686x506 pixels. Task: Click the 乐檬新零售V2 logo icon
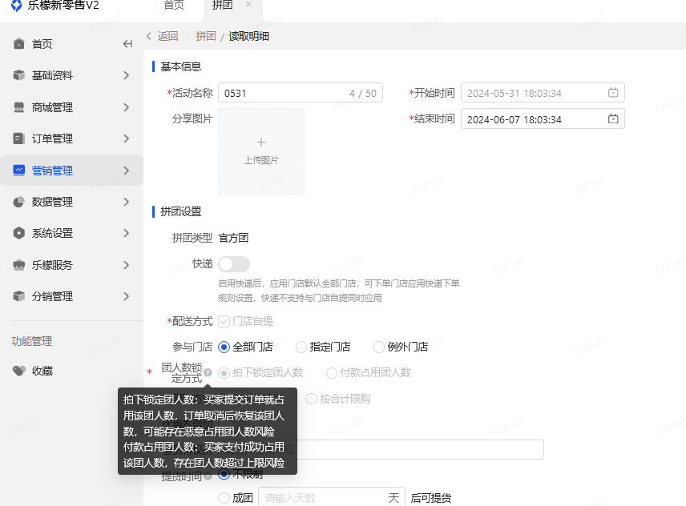[16, 6]
